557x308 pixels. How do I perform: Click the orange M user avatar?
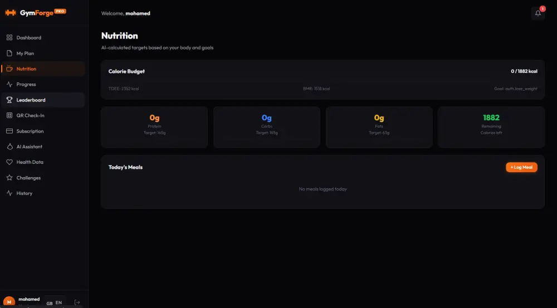tap(9, 302)
